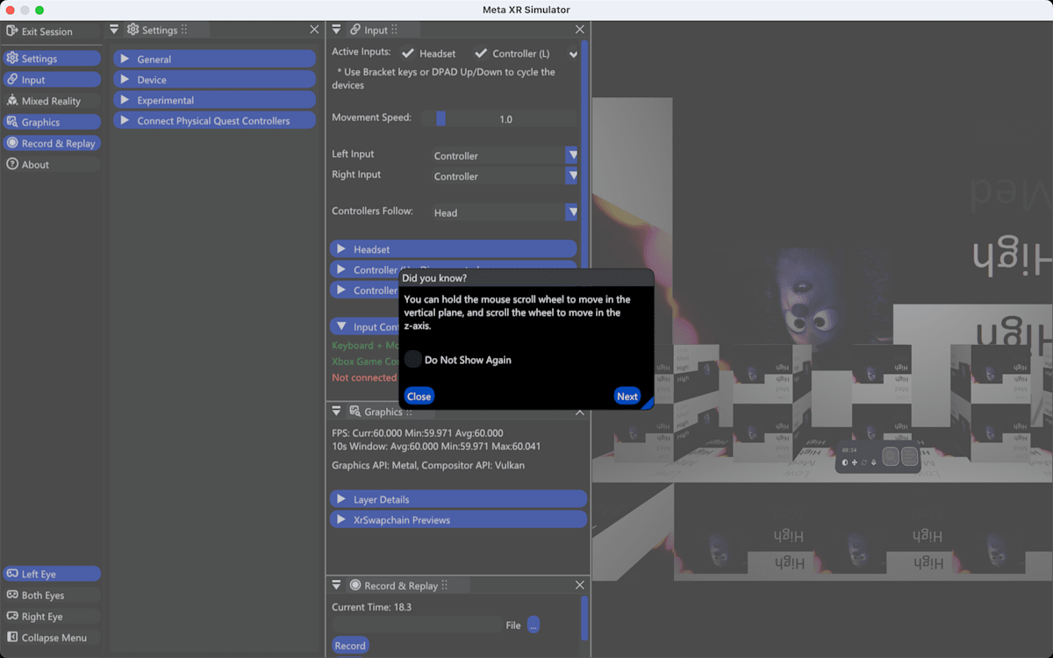Expand Connect Physical Quest Controllers
The height and width of the screenshot is (658, 1053).
[214, 120]
